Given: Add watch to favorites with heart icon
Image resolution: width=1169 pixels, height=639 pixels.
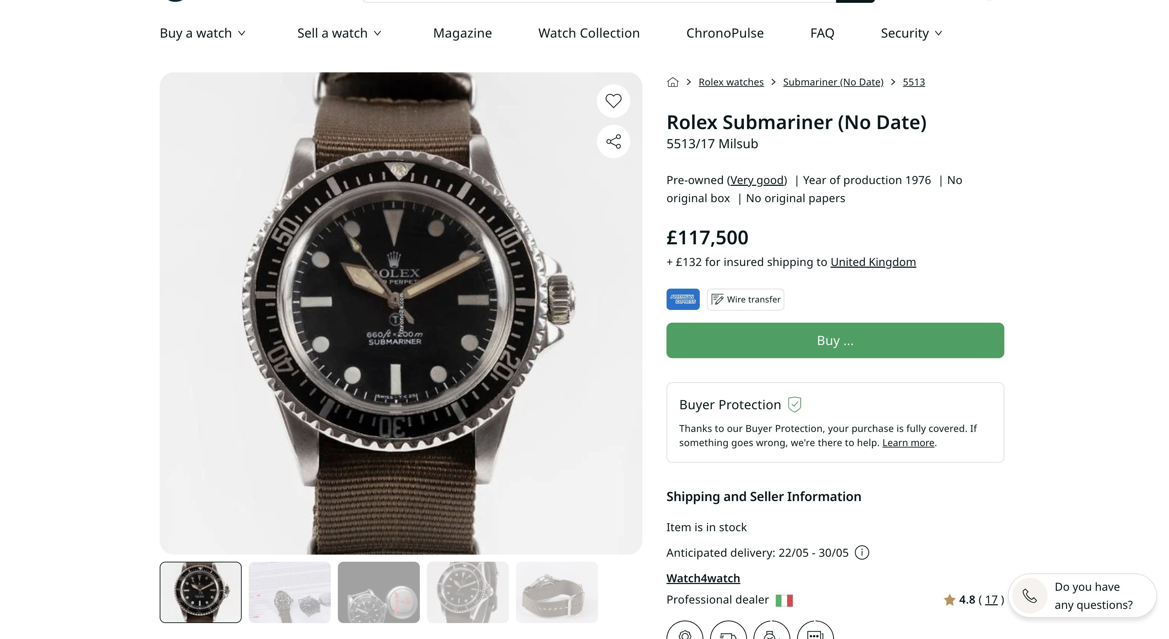Looking at the screenshot, I should tap(613, 101).
